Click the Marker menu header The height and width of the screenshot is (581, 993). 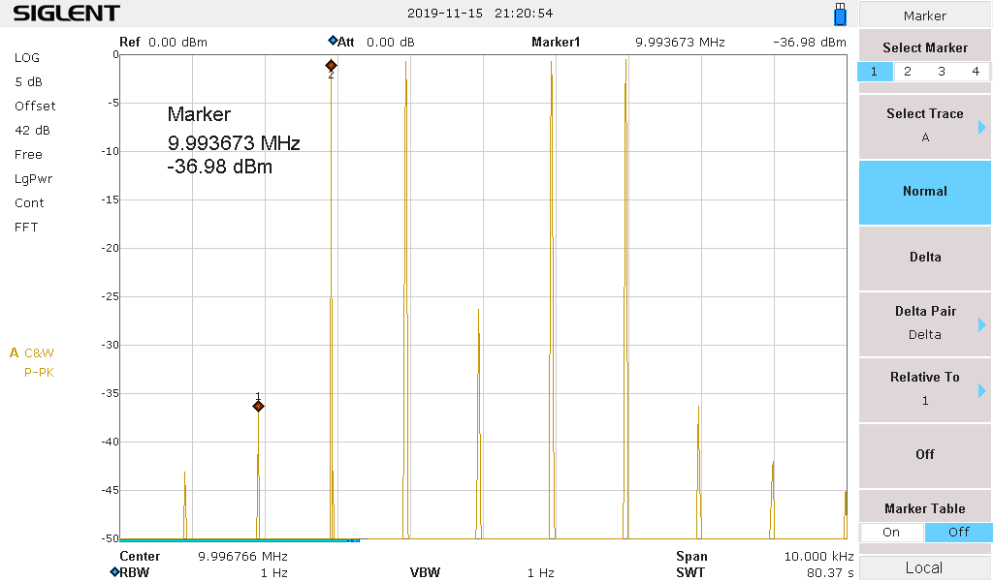click(x=925, y=15)
